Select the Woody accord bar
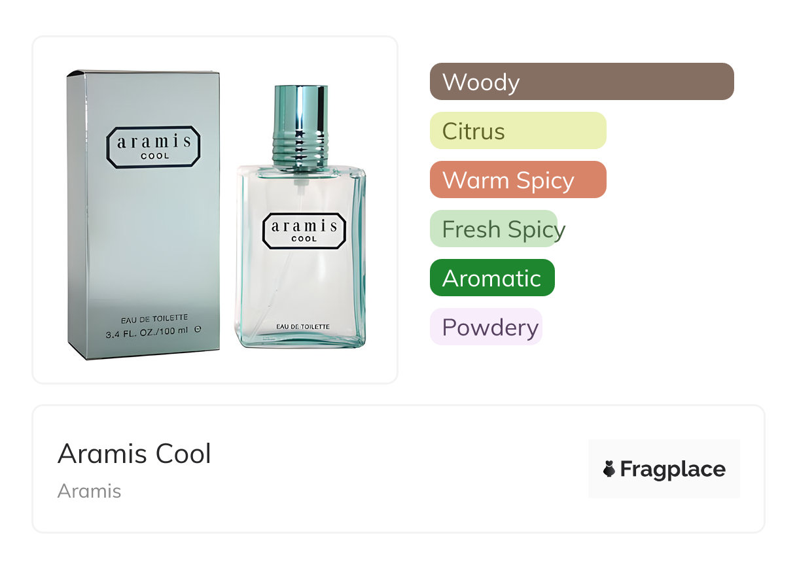 (x=581, y=82)
